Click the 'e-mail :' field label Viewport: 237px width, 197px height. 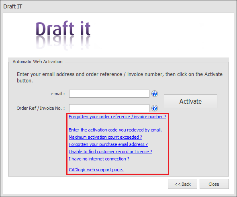(58, 94)
